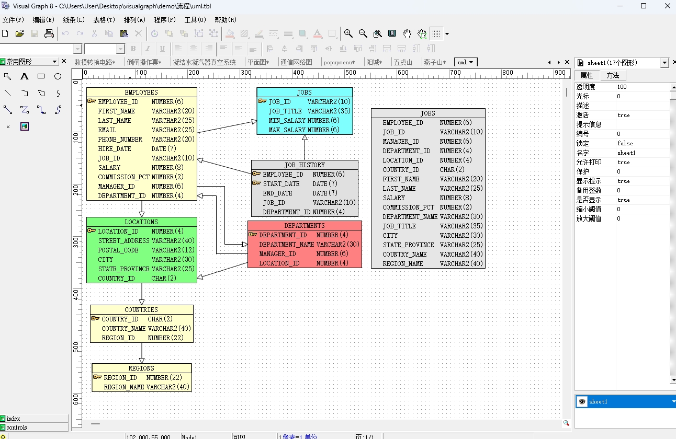Click the 名字 value field showing sheet1
This screenshot has width=676, height=439.
tap(643, 153)
